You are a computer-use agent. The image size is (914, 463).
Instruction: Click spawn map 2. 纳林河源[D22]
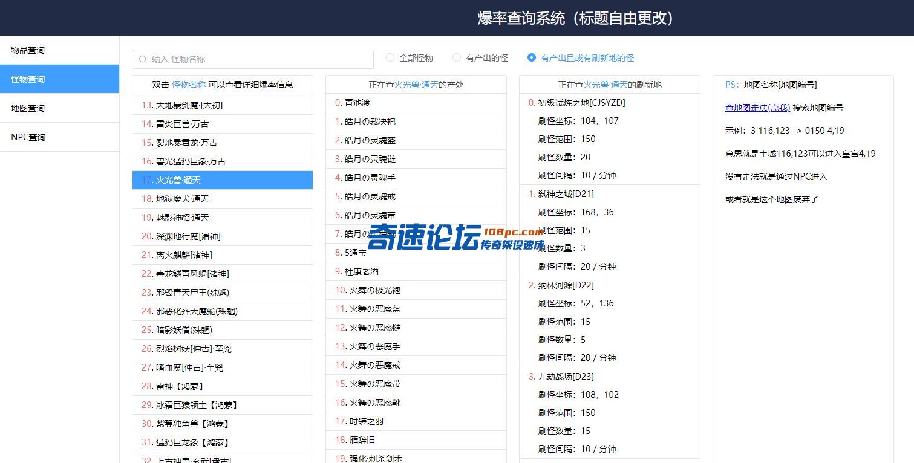pyautogui.click(x=561, y=285)
